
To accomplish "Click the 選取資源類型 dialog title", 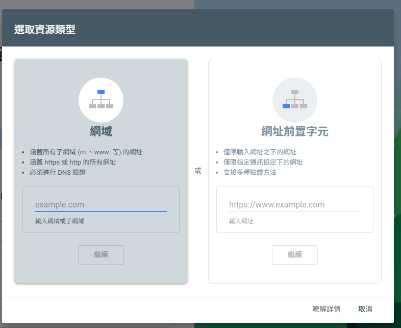I will 45,30.
